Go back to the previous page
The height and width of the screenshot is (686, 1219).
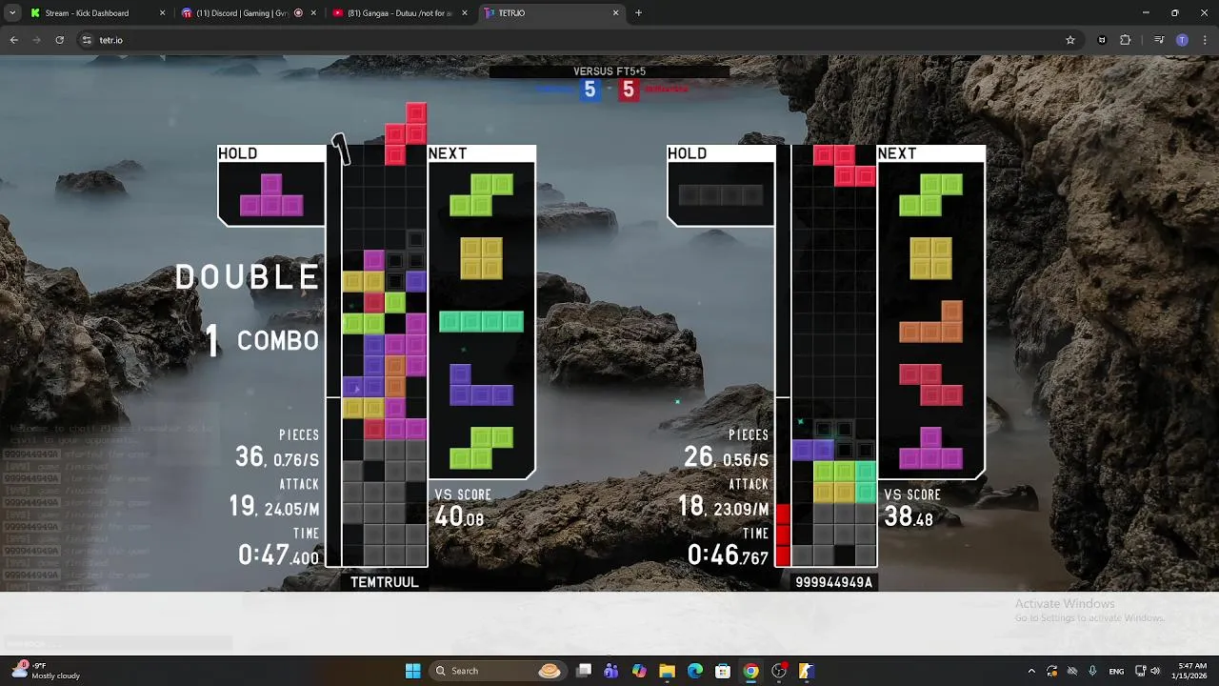tap(13, 40)
